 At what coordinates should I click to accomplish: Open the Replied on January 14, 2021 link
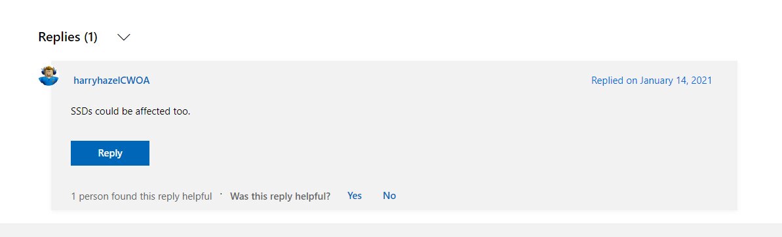[652, 81]
